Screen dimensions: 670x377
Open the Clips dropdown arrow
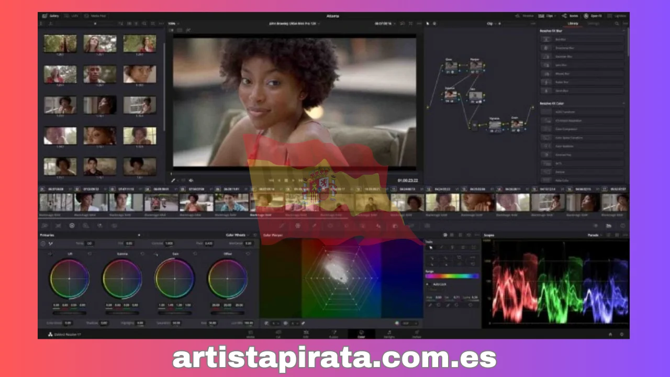[555, 16]
